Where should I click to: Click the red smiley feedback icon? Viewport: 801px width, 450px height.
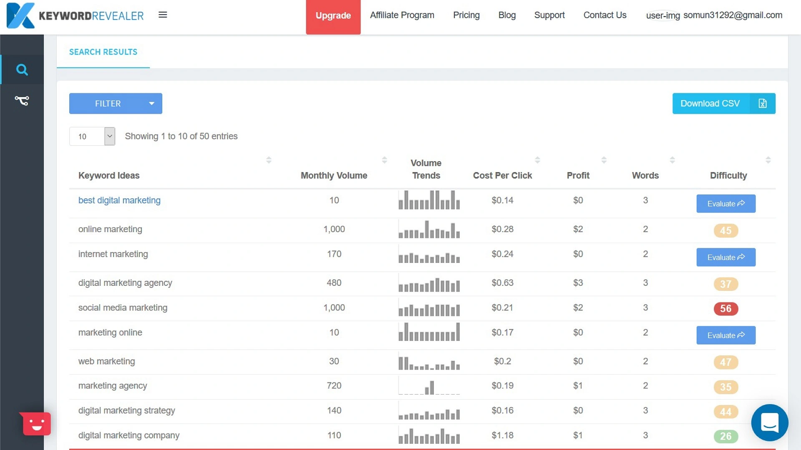pos(37,424)
